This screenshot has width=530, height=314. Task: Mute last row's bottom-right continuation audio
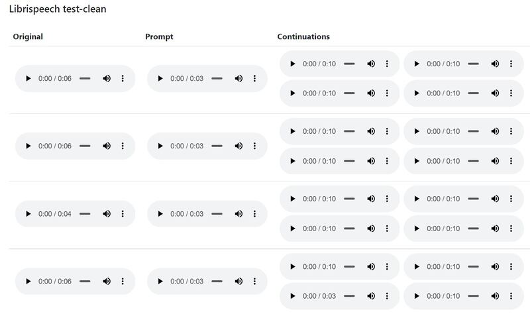[x=495, y=295]
